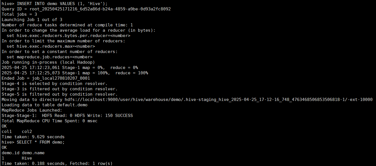376x166 pixels.
Task: Click the Ended Job job_local270810207_0001 line
Action: (x=46, y=78)
